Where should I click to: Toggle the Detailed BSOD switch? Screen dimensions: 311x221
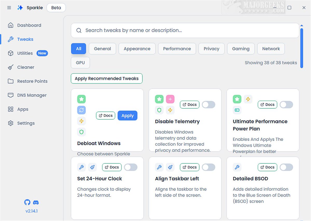[286, 167]
